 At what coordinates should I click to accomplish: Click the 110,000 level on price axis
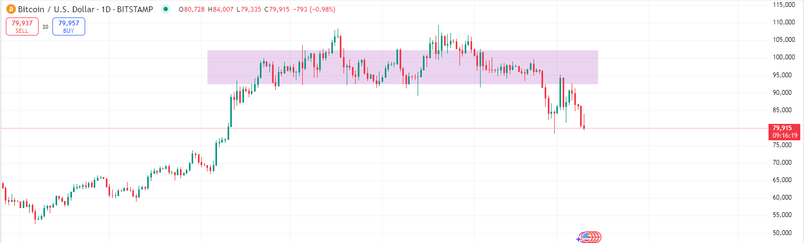[785, 22]
